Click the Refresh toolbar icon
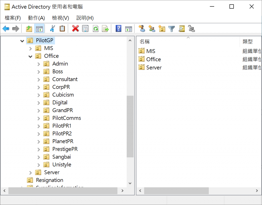This screenshot has height=205, width=262. pyautogui.click(x=96, y=29)
